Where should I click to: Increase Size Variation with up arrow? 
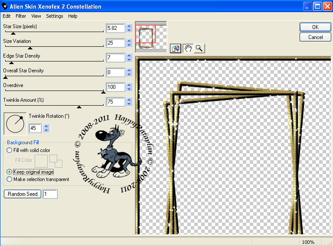129,41
